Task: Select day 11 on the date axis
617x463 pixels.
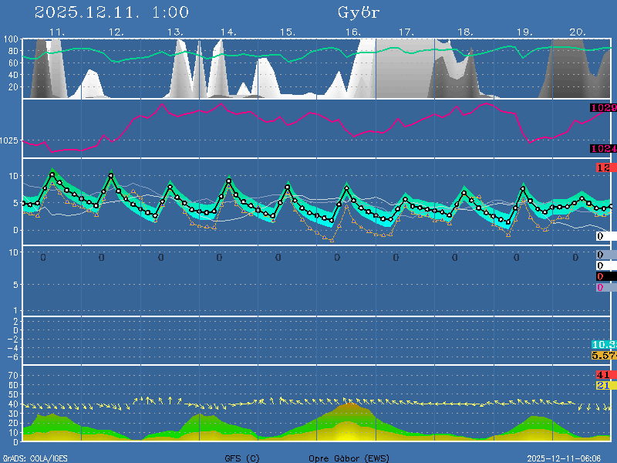Action: click(x=56, y=32)
